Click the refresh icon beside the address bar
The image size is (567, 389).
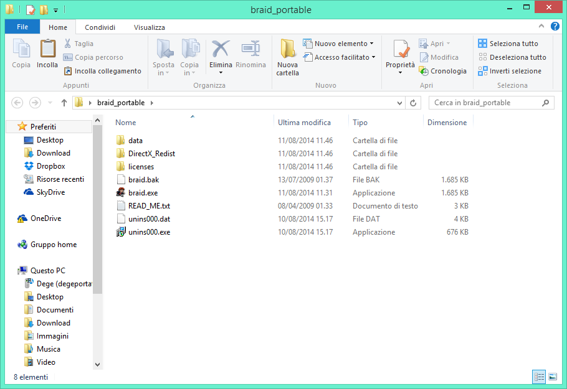point(413,103)
